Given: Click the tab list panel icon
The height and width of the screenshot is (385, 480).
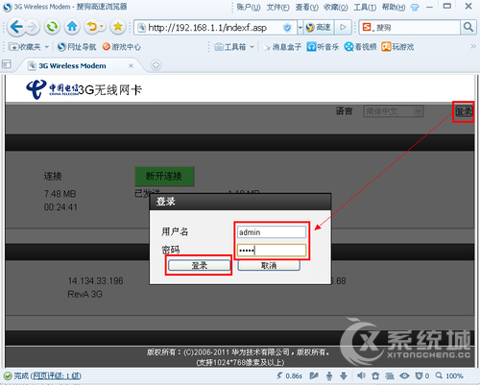Looking at the screenshot, I should pyautogui.click(x=7, y=64).
